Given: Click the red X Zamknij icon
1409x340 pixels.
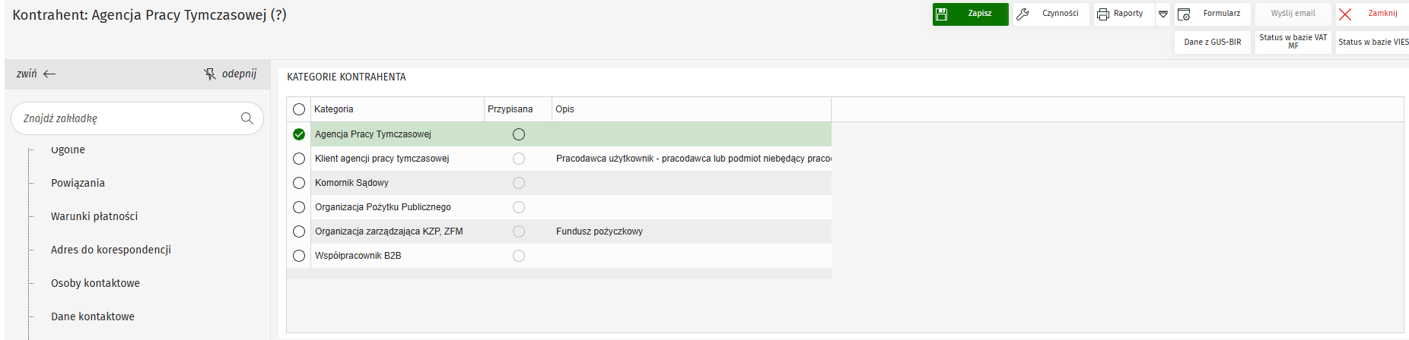Looking at the screenshot, I should [x=1345, y=14].
